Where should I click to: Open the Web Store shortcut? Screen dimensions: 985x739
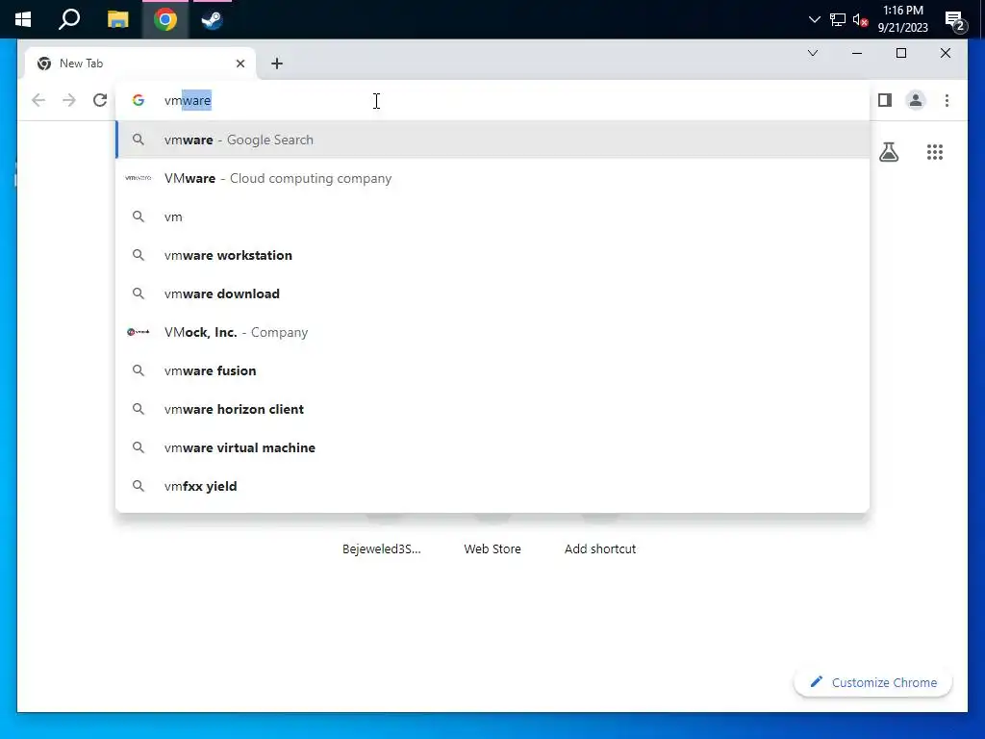(492, 548)
